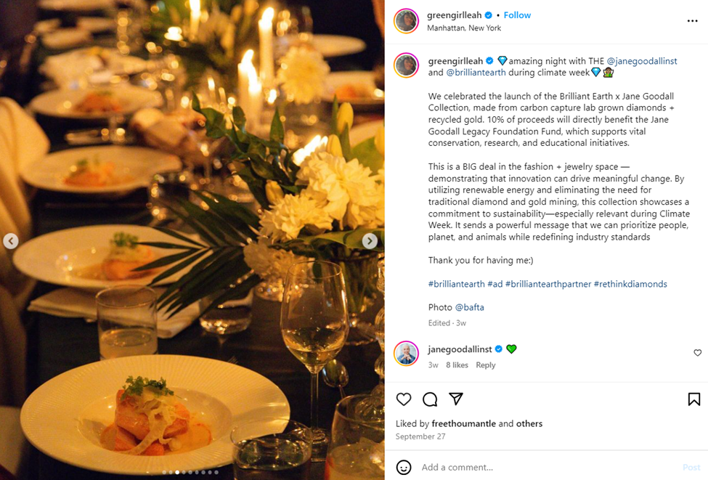Viewport: 708px width, 480px height.
Task: Reply to the janegoodallinst comment
Action: click(485, 365)
